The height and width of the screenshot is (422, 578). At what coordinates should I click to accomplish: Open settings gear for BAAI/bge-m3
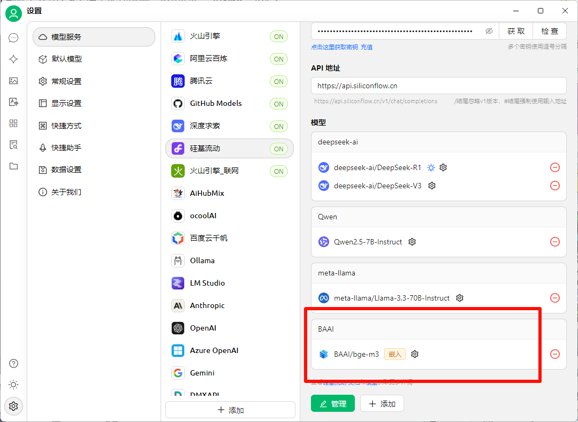click(x=415, y=354)
